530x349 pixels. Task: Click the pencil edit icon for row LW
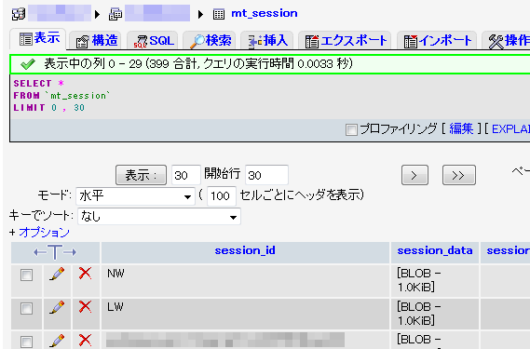[x=57, y=307]
